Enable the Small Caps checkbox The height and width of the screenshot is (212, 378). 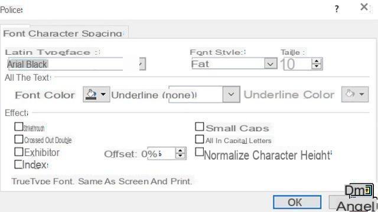click(200, 127)
